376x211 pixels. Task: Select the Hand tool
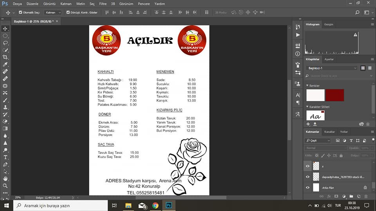pyautogui.click(x=5, y=179)
